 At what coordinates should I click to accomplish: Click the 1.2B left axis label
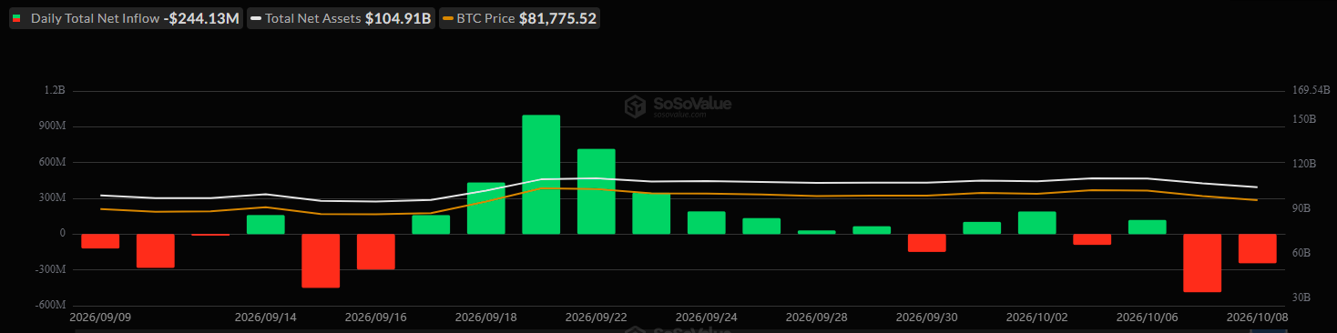coord(55,91)
